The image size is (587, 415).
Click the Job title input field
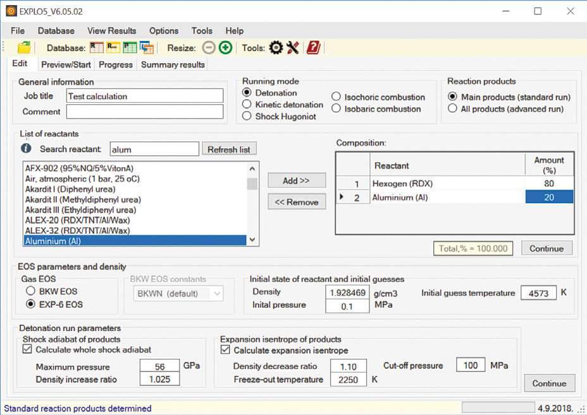coord(145,96)
